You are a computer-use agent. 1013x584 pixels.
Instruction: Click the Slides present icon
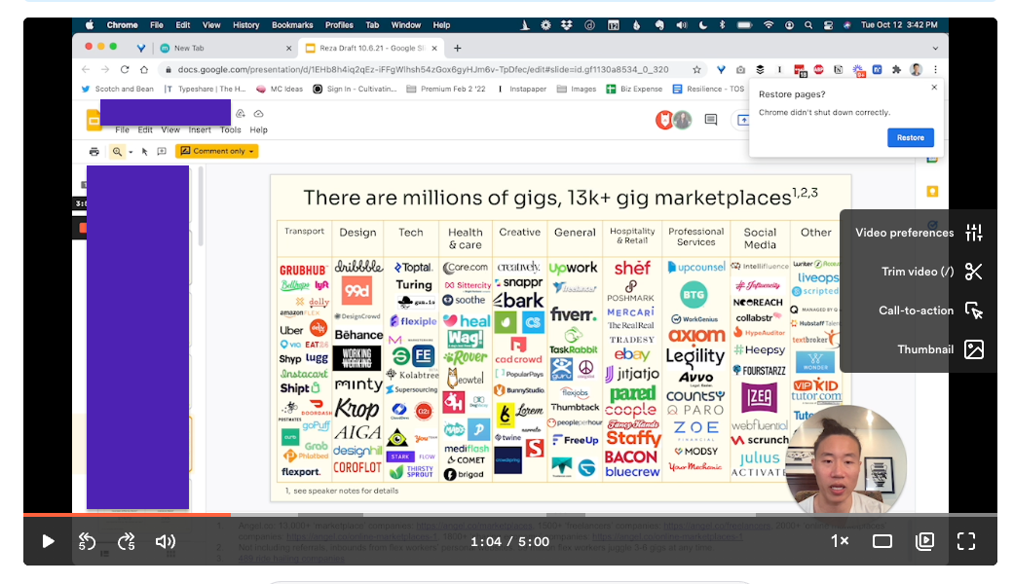click(743, 120)
